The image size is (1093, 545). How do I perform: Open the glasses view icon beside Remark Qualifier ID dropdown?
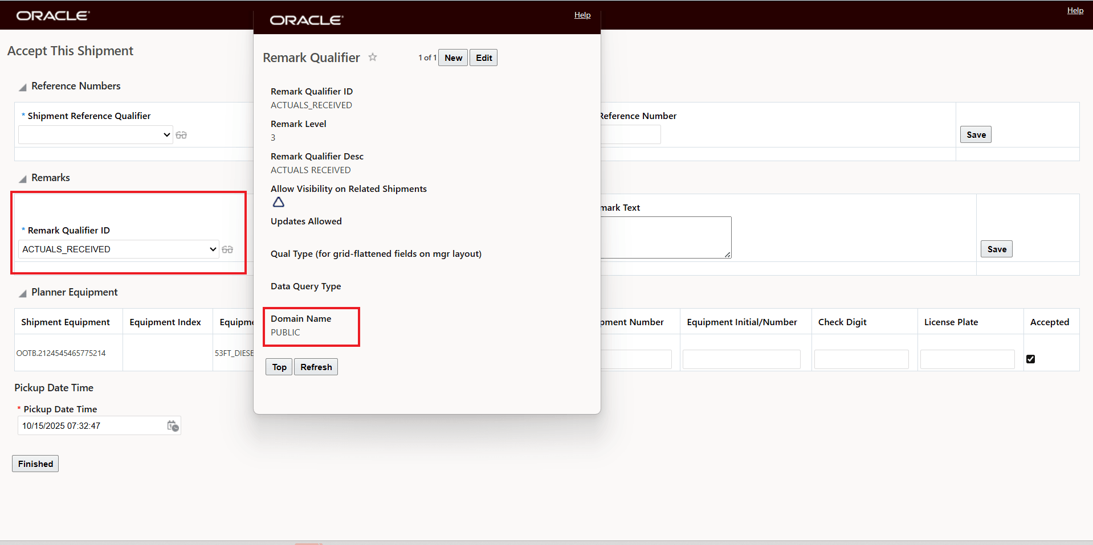[227, 249]
